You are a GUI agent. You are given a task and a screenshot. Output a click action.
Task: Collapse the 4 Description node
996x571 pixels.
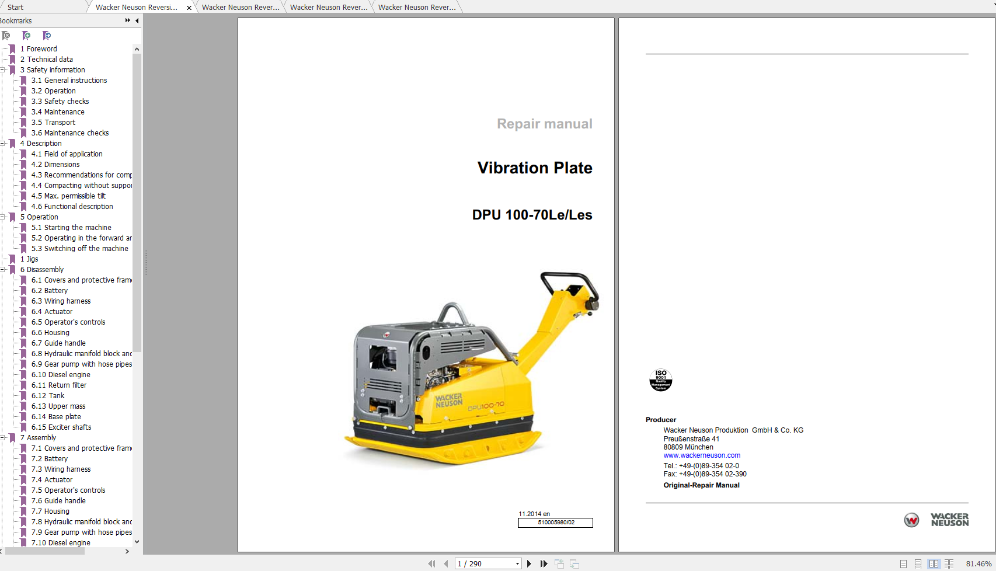coord(3,144)
